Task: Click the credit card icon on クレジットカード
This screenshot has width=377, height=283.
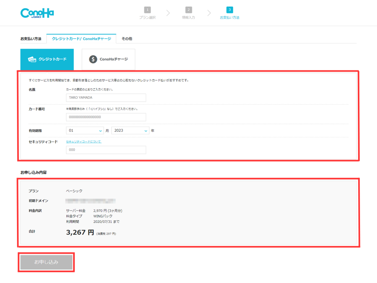Action: coord(32,59)
